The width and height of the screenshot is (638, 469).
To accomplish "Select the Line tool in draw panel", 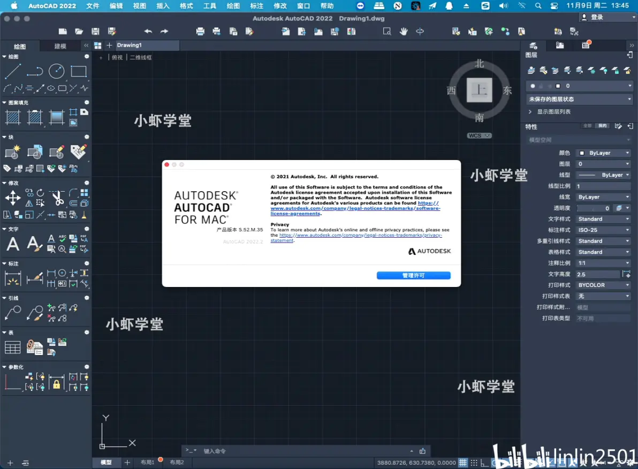I will coord(13,72).
